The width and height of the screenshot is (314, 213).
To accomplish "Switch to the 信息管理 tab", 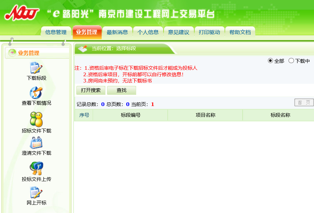I will (x=56, y=32).
